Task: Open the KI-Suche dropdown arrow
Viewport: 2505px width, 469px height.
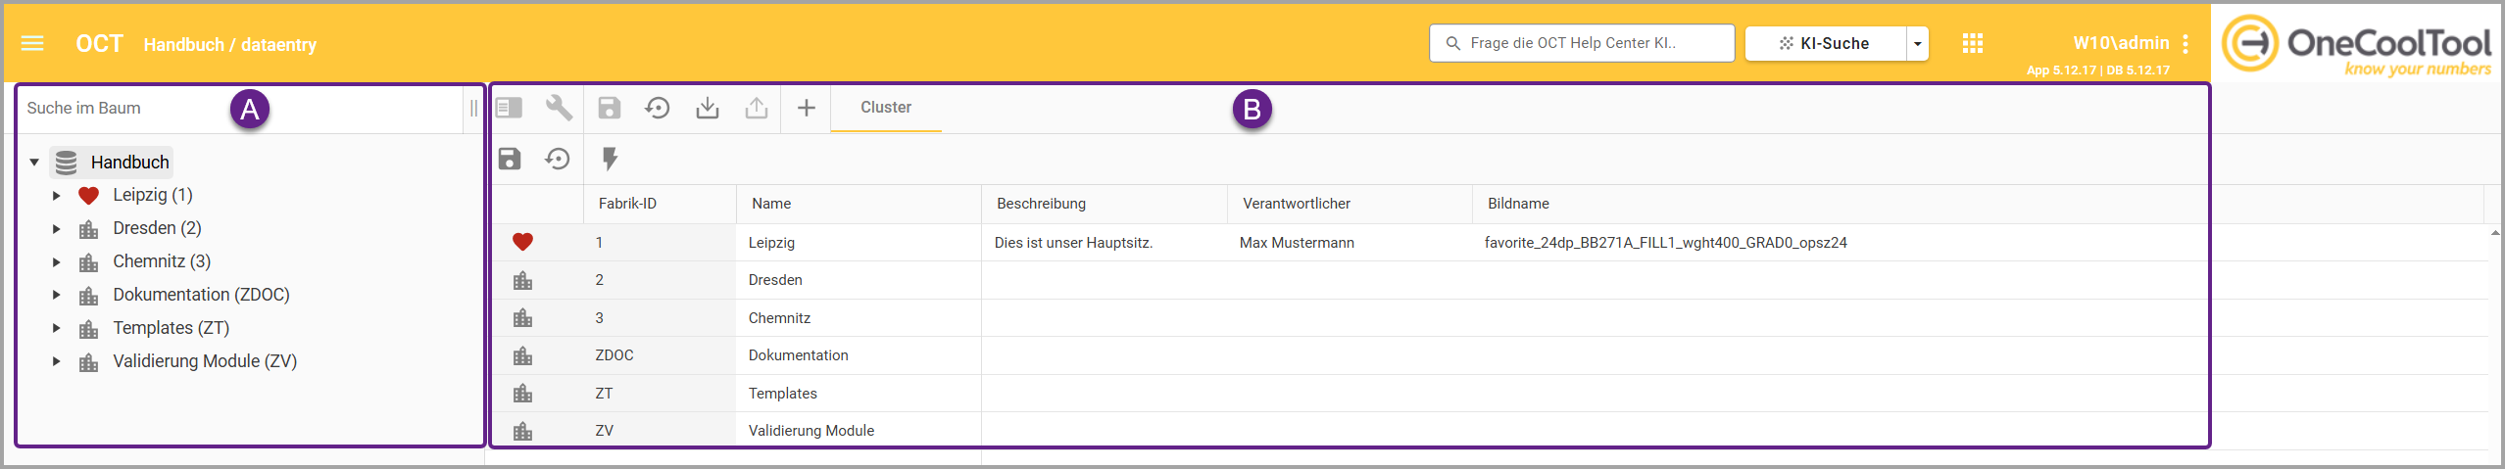Action: (x=1917, y=44)
